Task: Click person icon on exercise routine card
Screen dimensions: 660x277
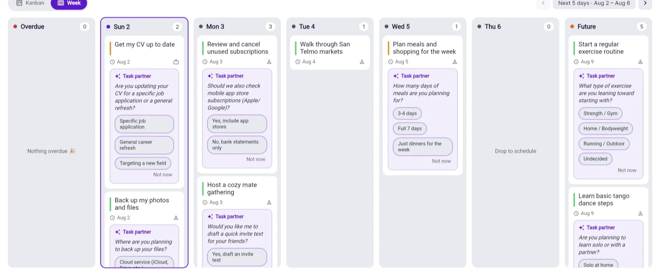Action: pyautogui.click(x=641, y=62)
